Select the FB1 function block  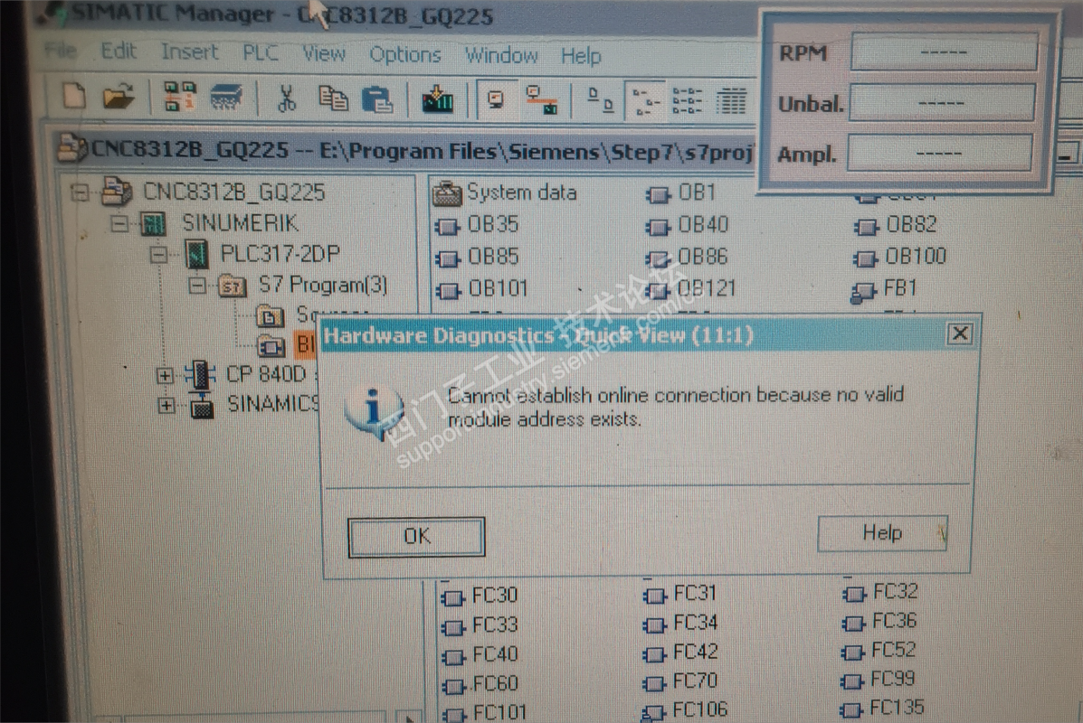tap(884, 289)
